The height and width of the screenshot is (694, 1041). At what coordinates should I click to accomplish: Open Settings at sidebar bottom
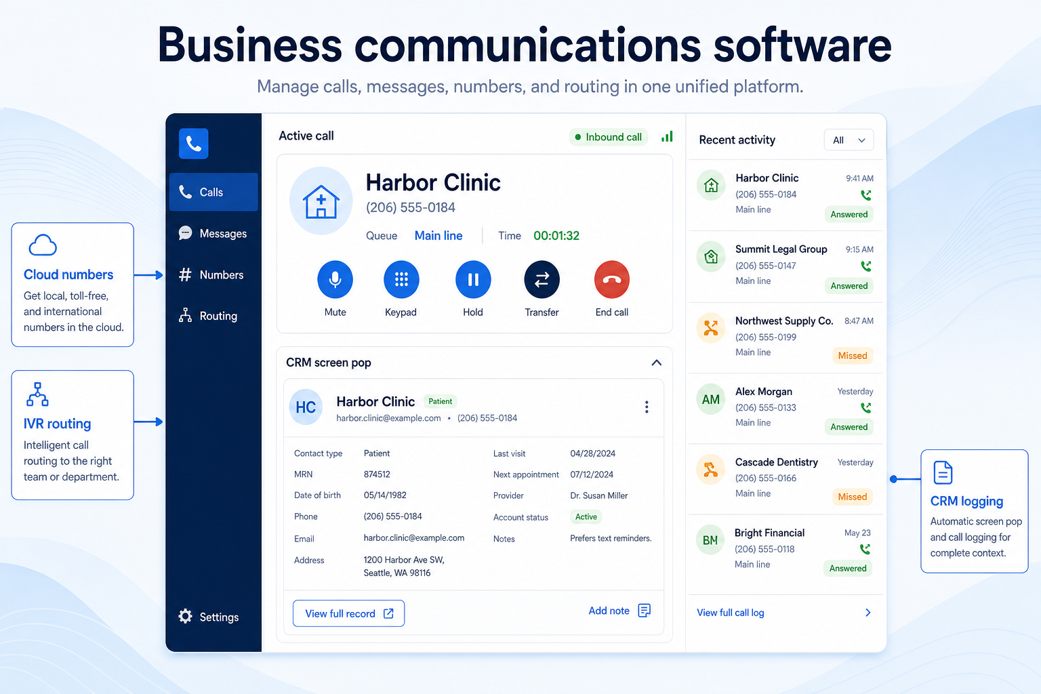[209, 617]
